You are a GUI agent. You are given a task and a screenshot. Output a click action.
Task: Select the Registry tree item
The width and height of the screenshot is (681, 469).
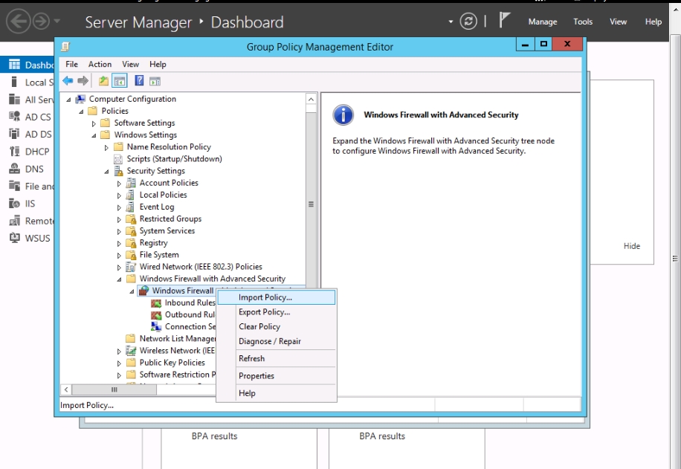pyautogui.click(x=153, y=243)
